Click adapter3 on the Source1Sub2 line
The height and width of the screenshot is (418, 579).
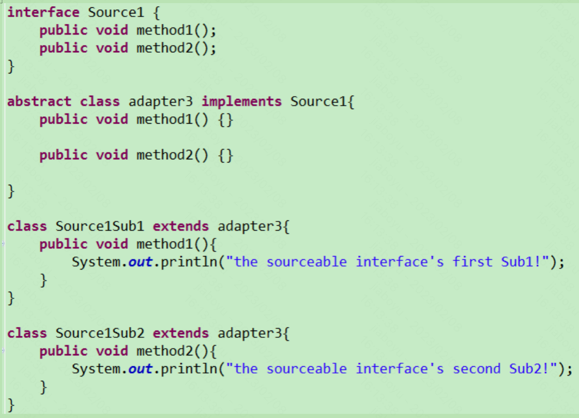(x=250, y=333)
